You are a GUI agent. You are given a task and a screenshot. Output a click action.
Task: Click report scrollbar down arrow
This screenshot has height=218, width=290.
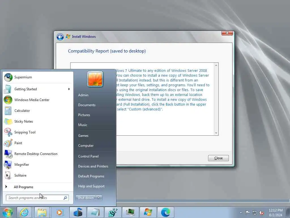[216, 133]
